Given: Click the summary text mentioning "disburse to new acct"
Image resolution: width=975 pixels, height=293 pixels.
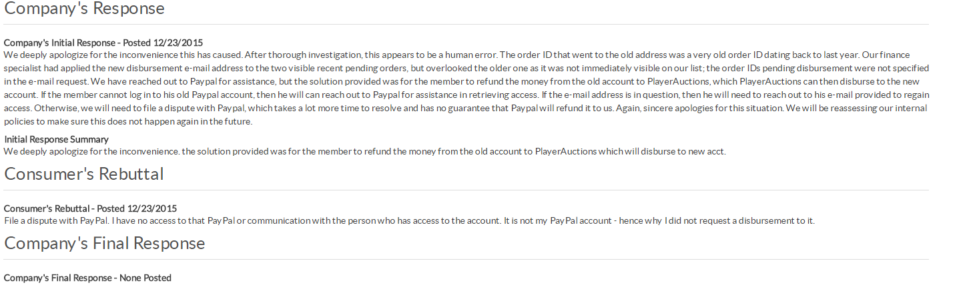Looking at the screenshot, I should (364, 151).
